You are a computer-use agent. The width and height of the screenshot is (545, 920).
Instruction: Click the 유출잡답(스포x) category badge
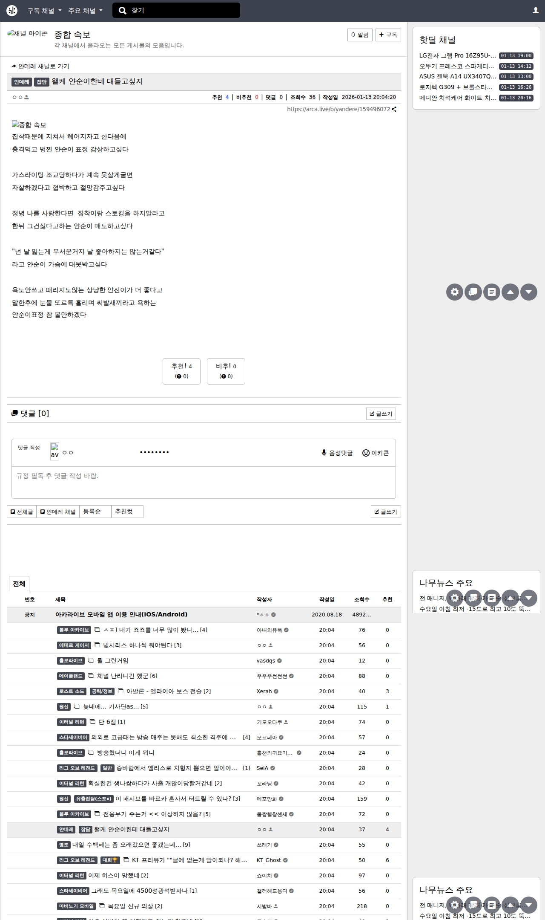[94, 799]
